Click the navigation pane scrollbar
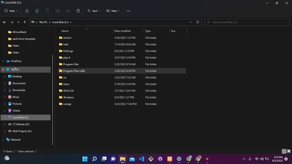Viewport: 292px width, 164px height. pos(52,100)
